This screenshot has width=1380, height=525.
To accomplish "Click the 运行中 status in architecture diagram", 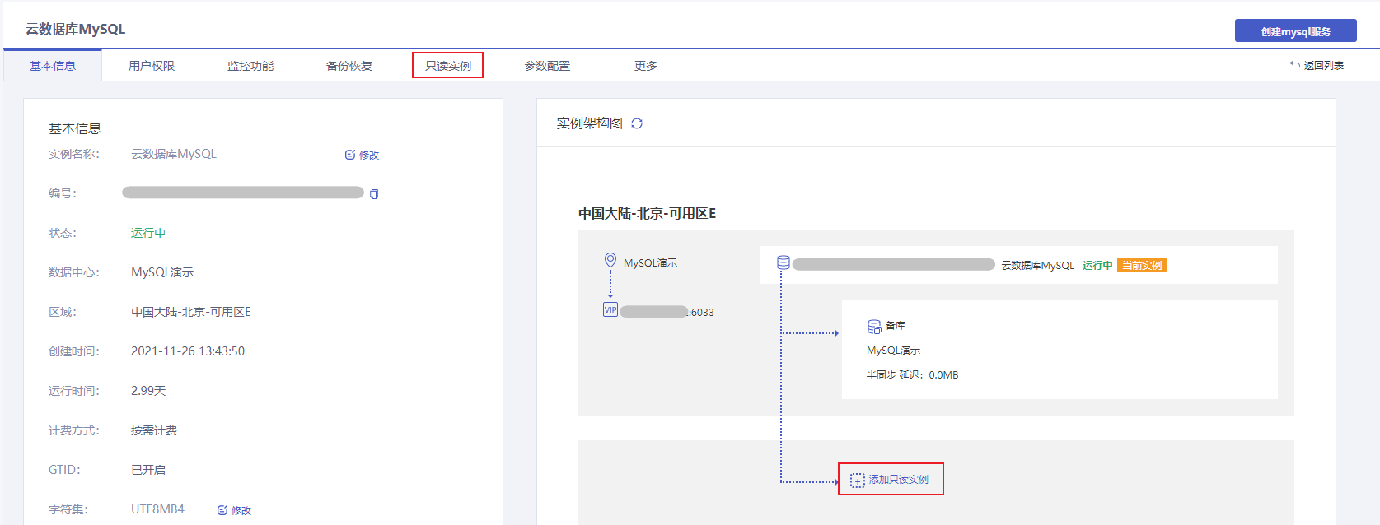I will point(1097,265).
